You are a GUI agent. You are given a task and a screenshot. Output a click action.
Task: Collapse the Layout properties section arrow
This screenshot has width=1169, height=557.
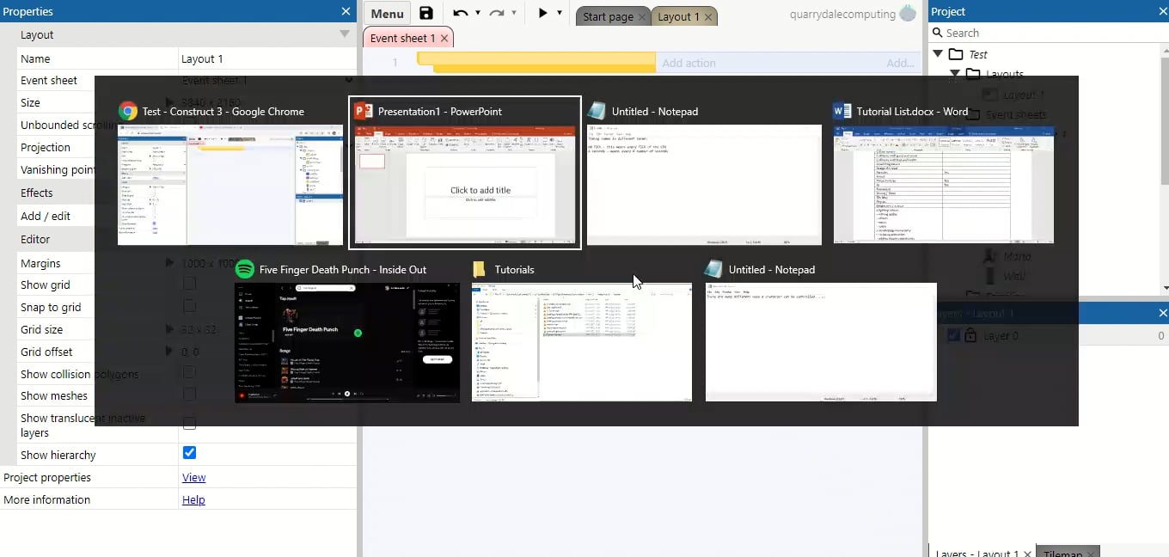coord(345,34)
